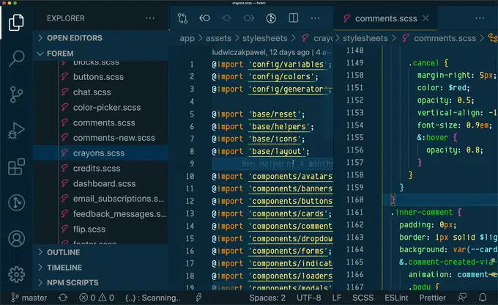Open left editor more actions ellipsis
Screen dimensions: 498x305
tap(315, 18)
